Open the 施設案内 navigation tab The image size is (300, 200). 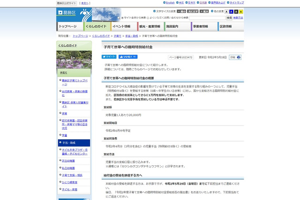[177, 26]
